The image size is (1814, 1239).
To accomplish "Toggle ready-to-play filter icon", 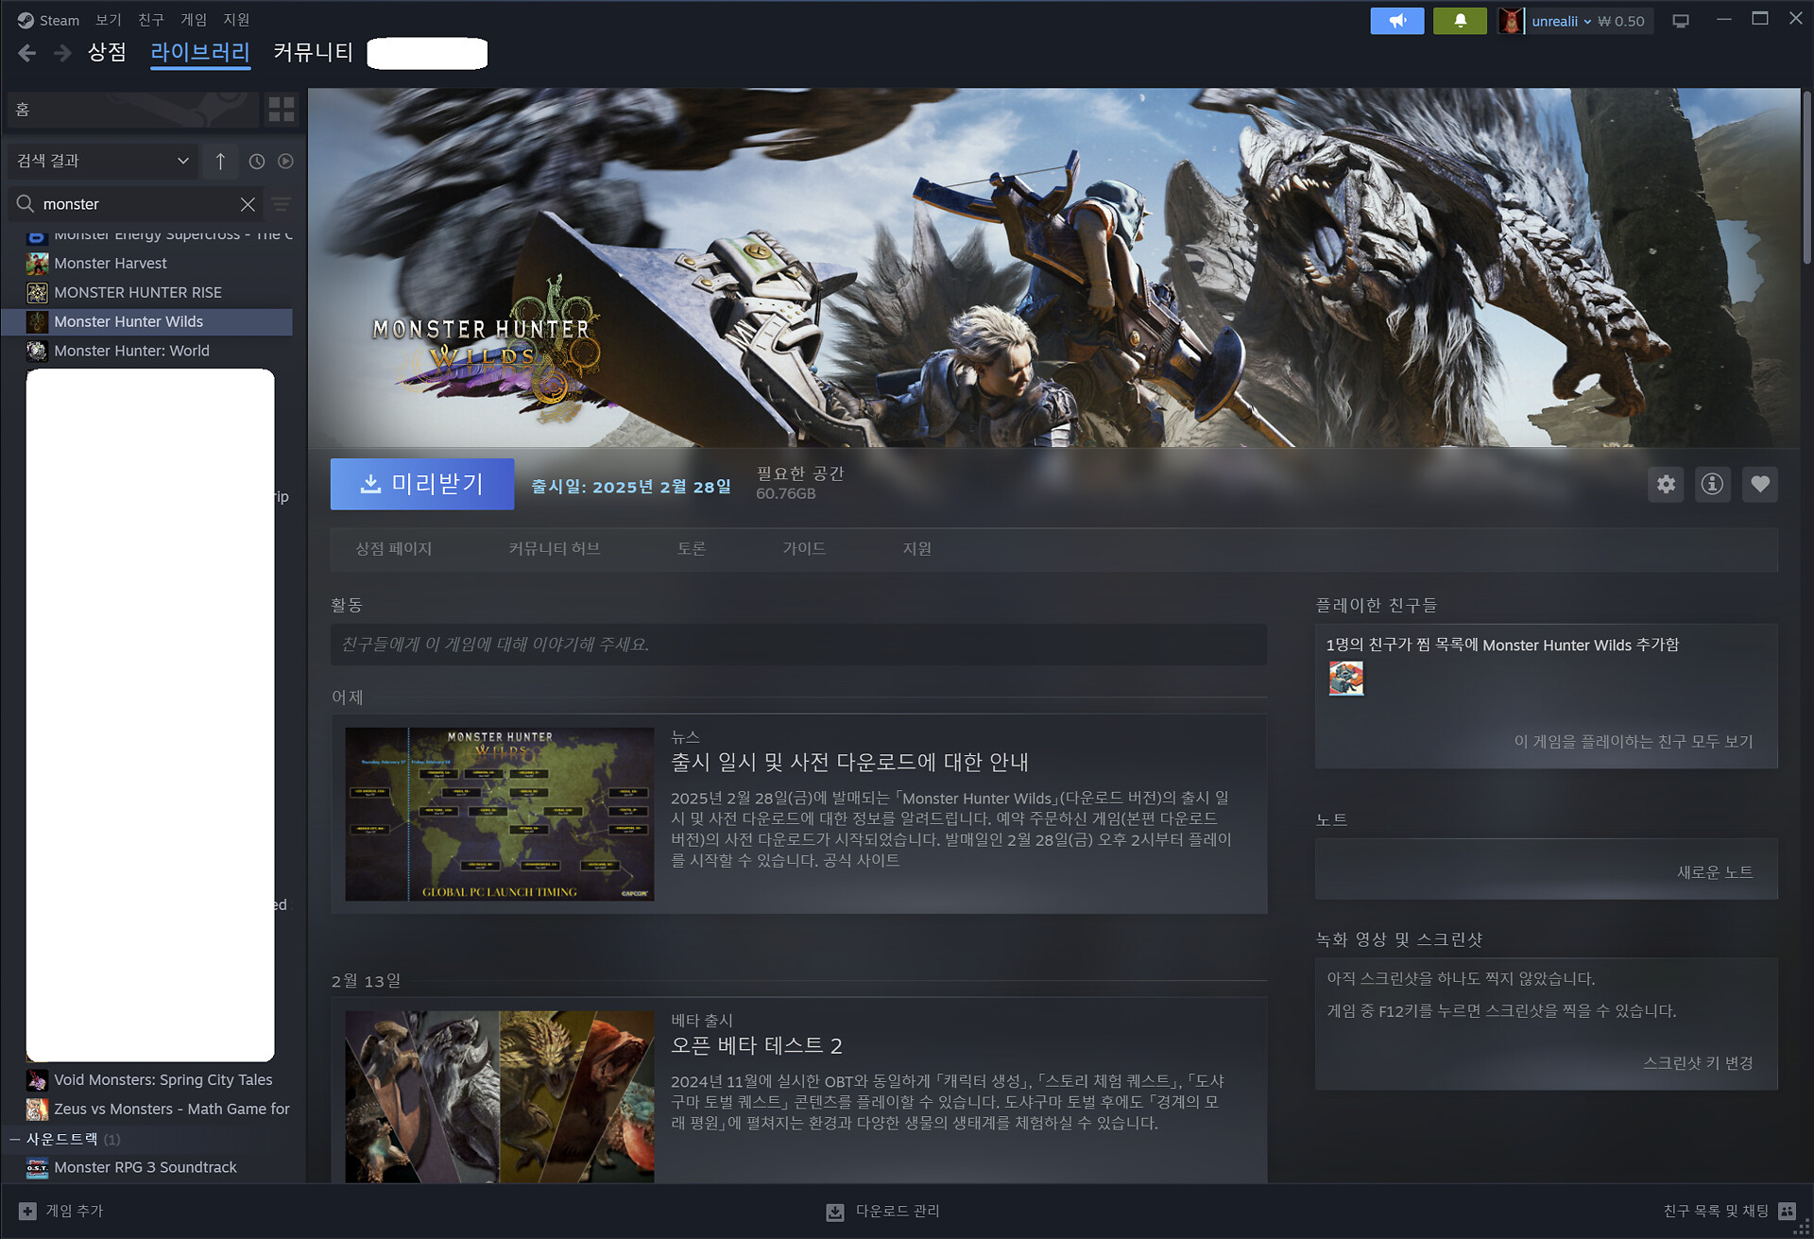I will (285, 162).
